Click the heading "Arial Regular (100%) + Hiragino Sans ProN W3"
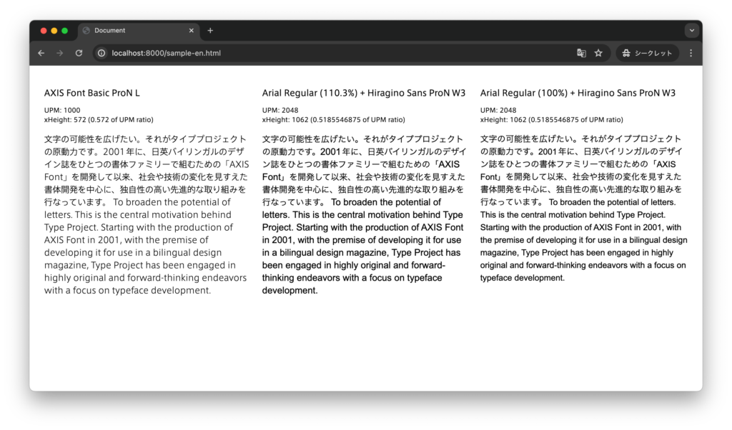Viewport: 732px width, 430px height. [578, 93]
